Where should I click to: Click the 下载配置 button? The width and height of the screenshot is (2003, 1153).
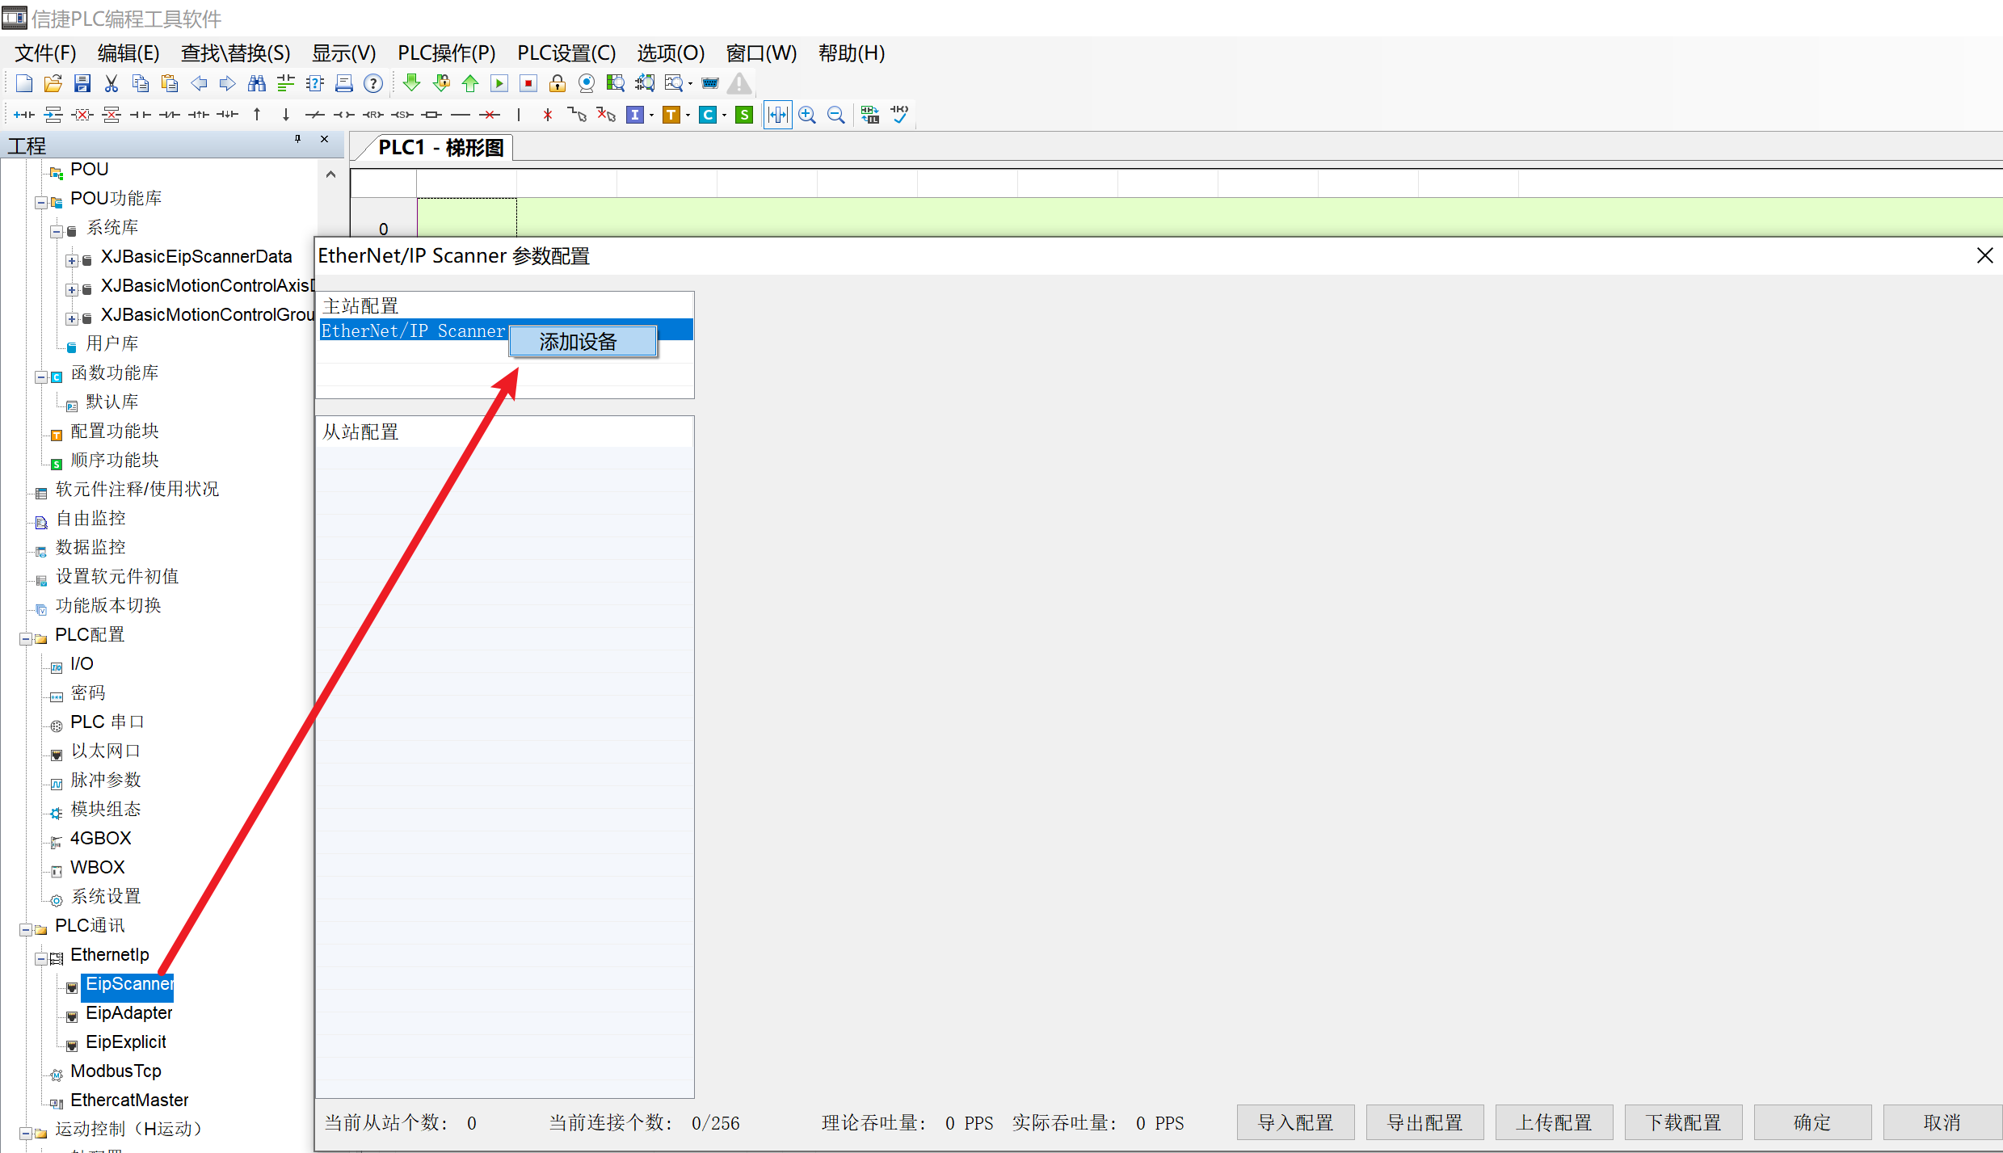(x=1683, y=1122)
